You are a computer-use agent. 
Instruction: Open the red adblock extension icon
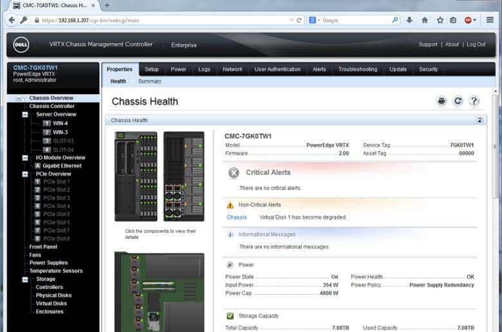point(468,20)
